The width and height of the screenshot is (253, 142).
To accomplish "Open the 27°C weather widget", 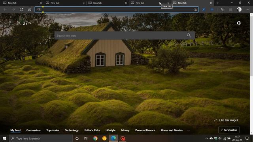I will (x=24, y=23).
